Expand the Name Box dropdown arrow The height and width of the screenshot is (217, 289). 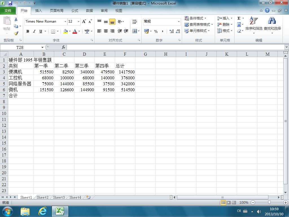(x=42, y=47)
